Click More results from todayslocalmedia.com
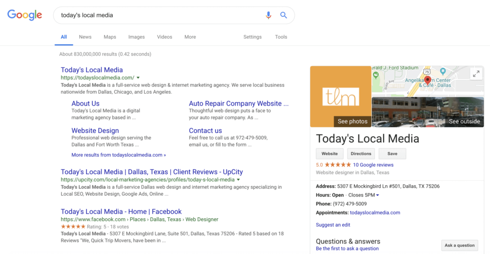This screenshot has height=254, width=490. tap(119, 155)
